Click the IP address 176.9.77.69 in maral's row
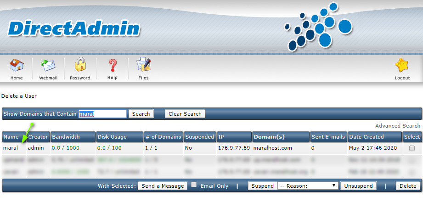 234,148
